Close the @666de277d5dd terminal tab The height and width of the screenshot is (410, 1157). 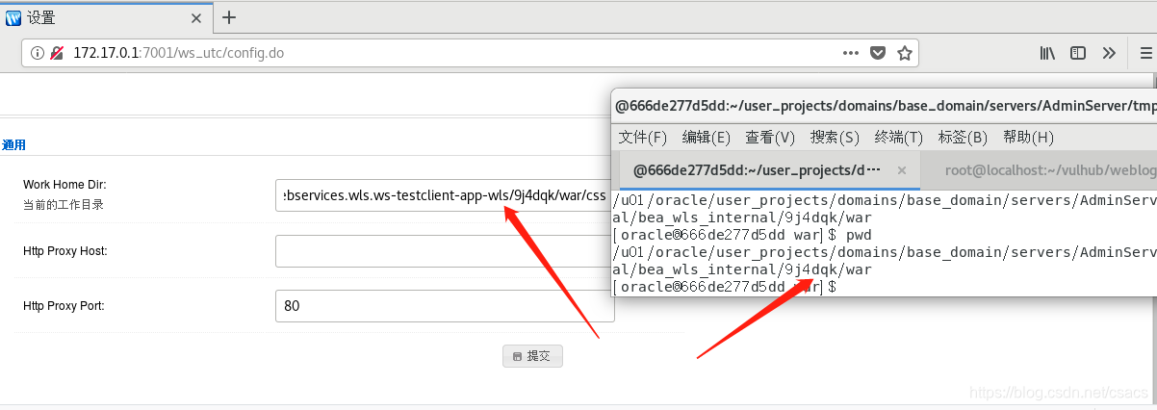tap(902, 170)
